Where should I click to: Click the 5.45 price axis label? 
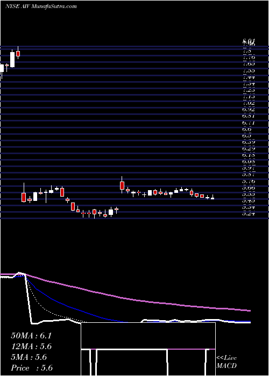249,201
